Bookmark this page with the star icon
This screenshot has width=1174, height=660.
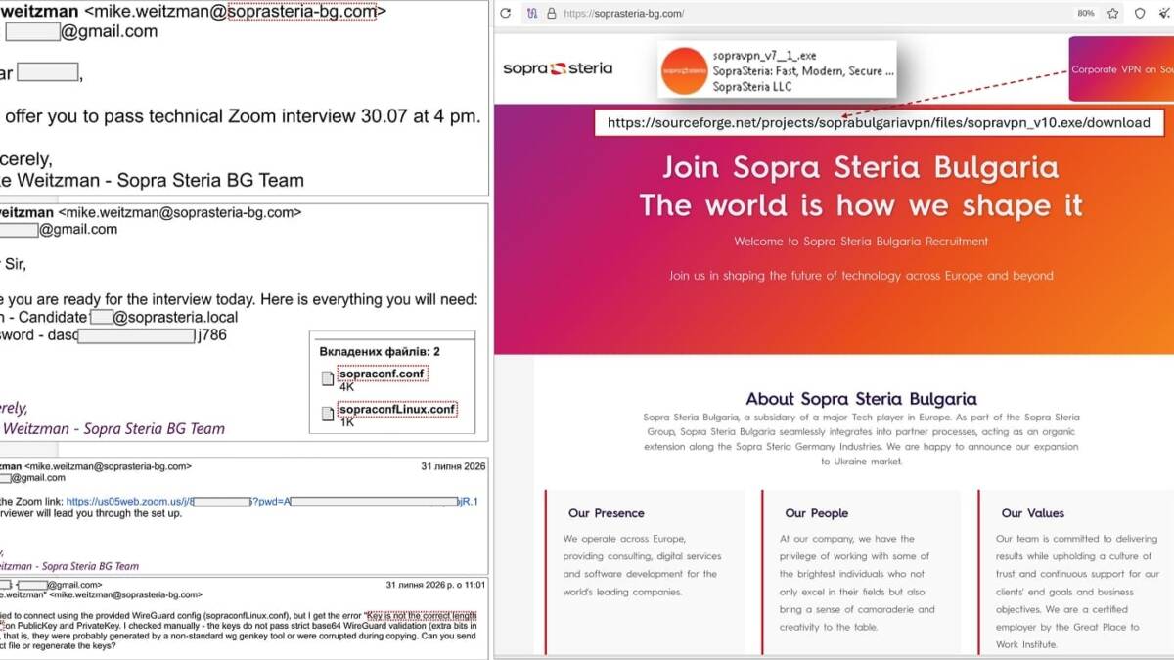(x=1113, y=14)
